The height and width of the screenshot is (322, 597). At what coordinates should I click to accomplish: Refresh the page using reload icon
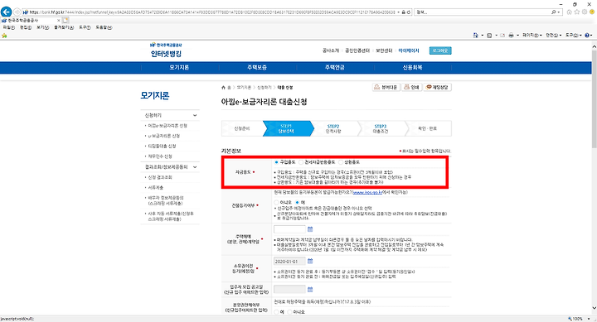pyautogui.click(x=409, y=12)
